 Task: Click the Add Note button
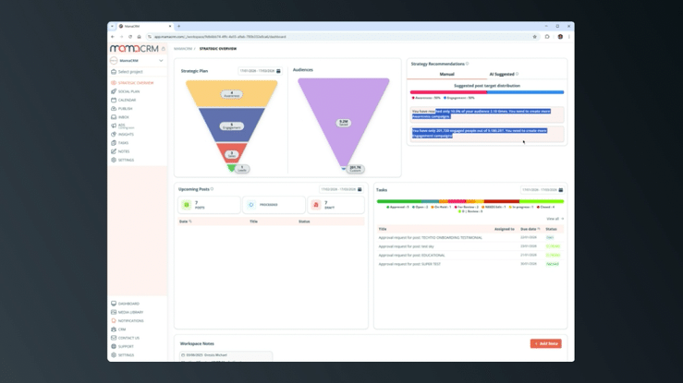545,343
